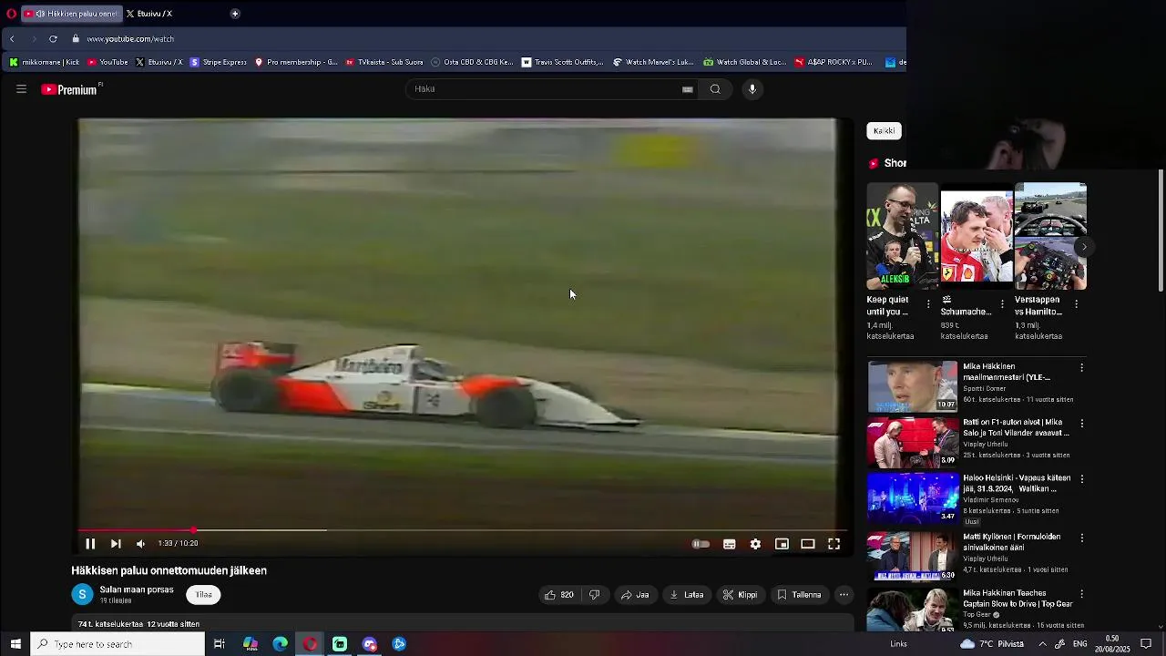This screenshot has width=1166, height=656.
Task: Enter fullscreen mode
Action: 834,544
